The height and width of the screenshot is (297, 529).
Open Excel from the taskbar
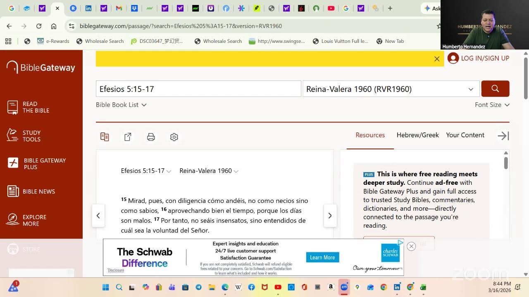(423, 287)
